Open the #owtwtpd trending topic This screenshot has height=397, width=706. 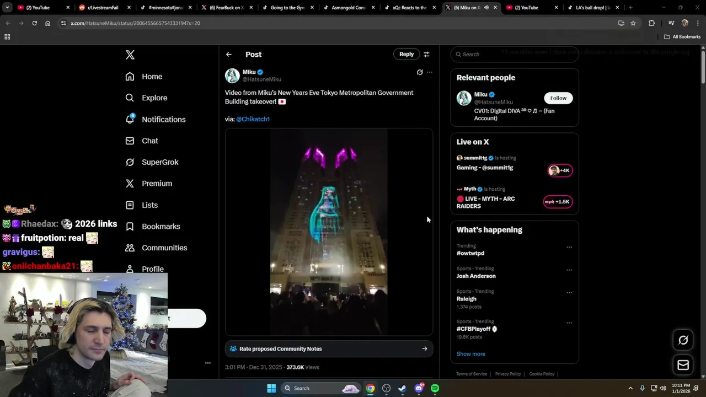click(470, 253)
